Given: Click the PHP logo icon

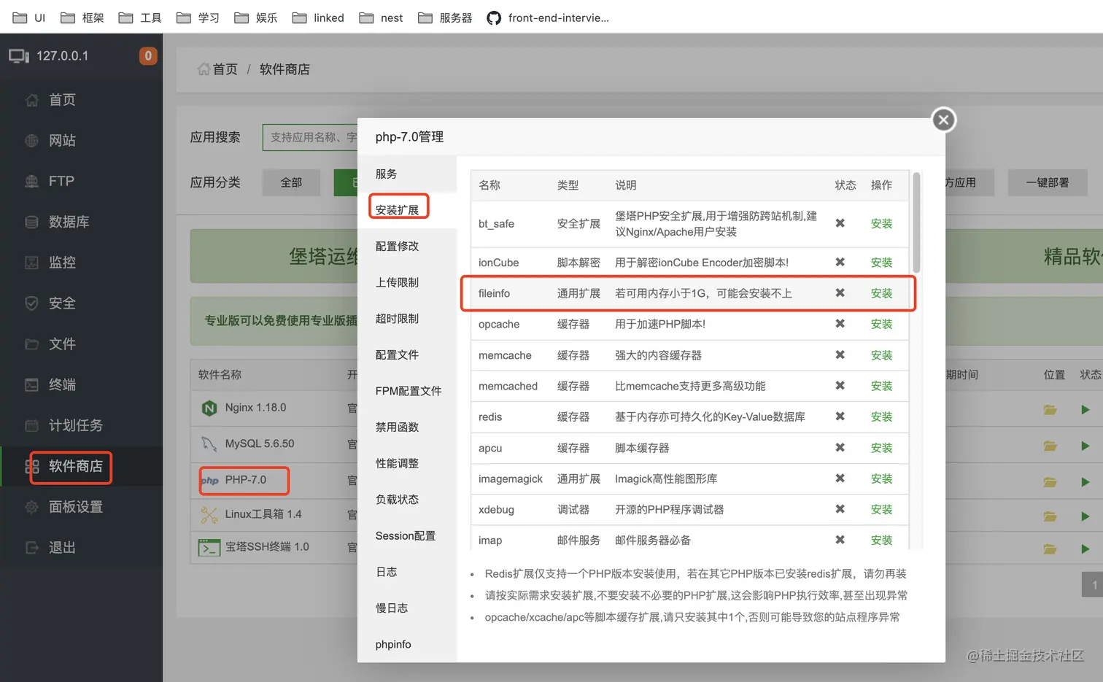Looking at the screenshot, I should 209,480.
